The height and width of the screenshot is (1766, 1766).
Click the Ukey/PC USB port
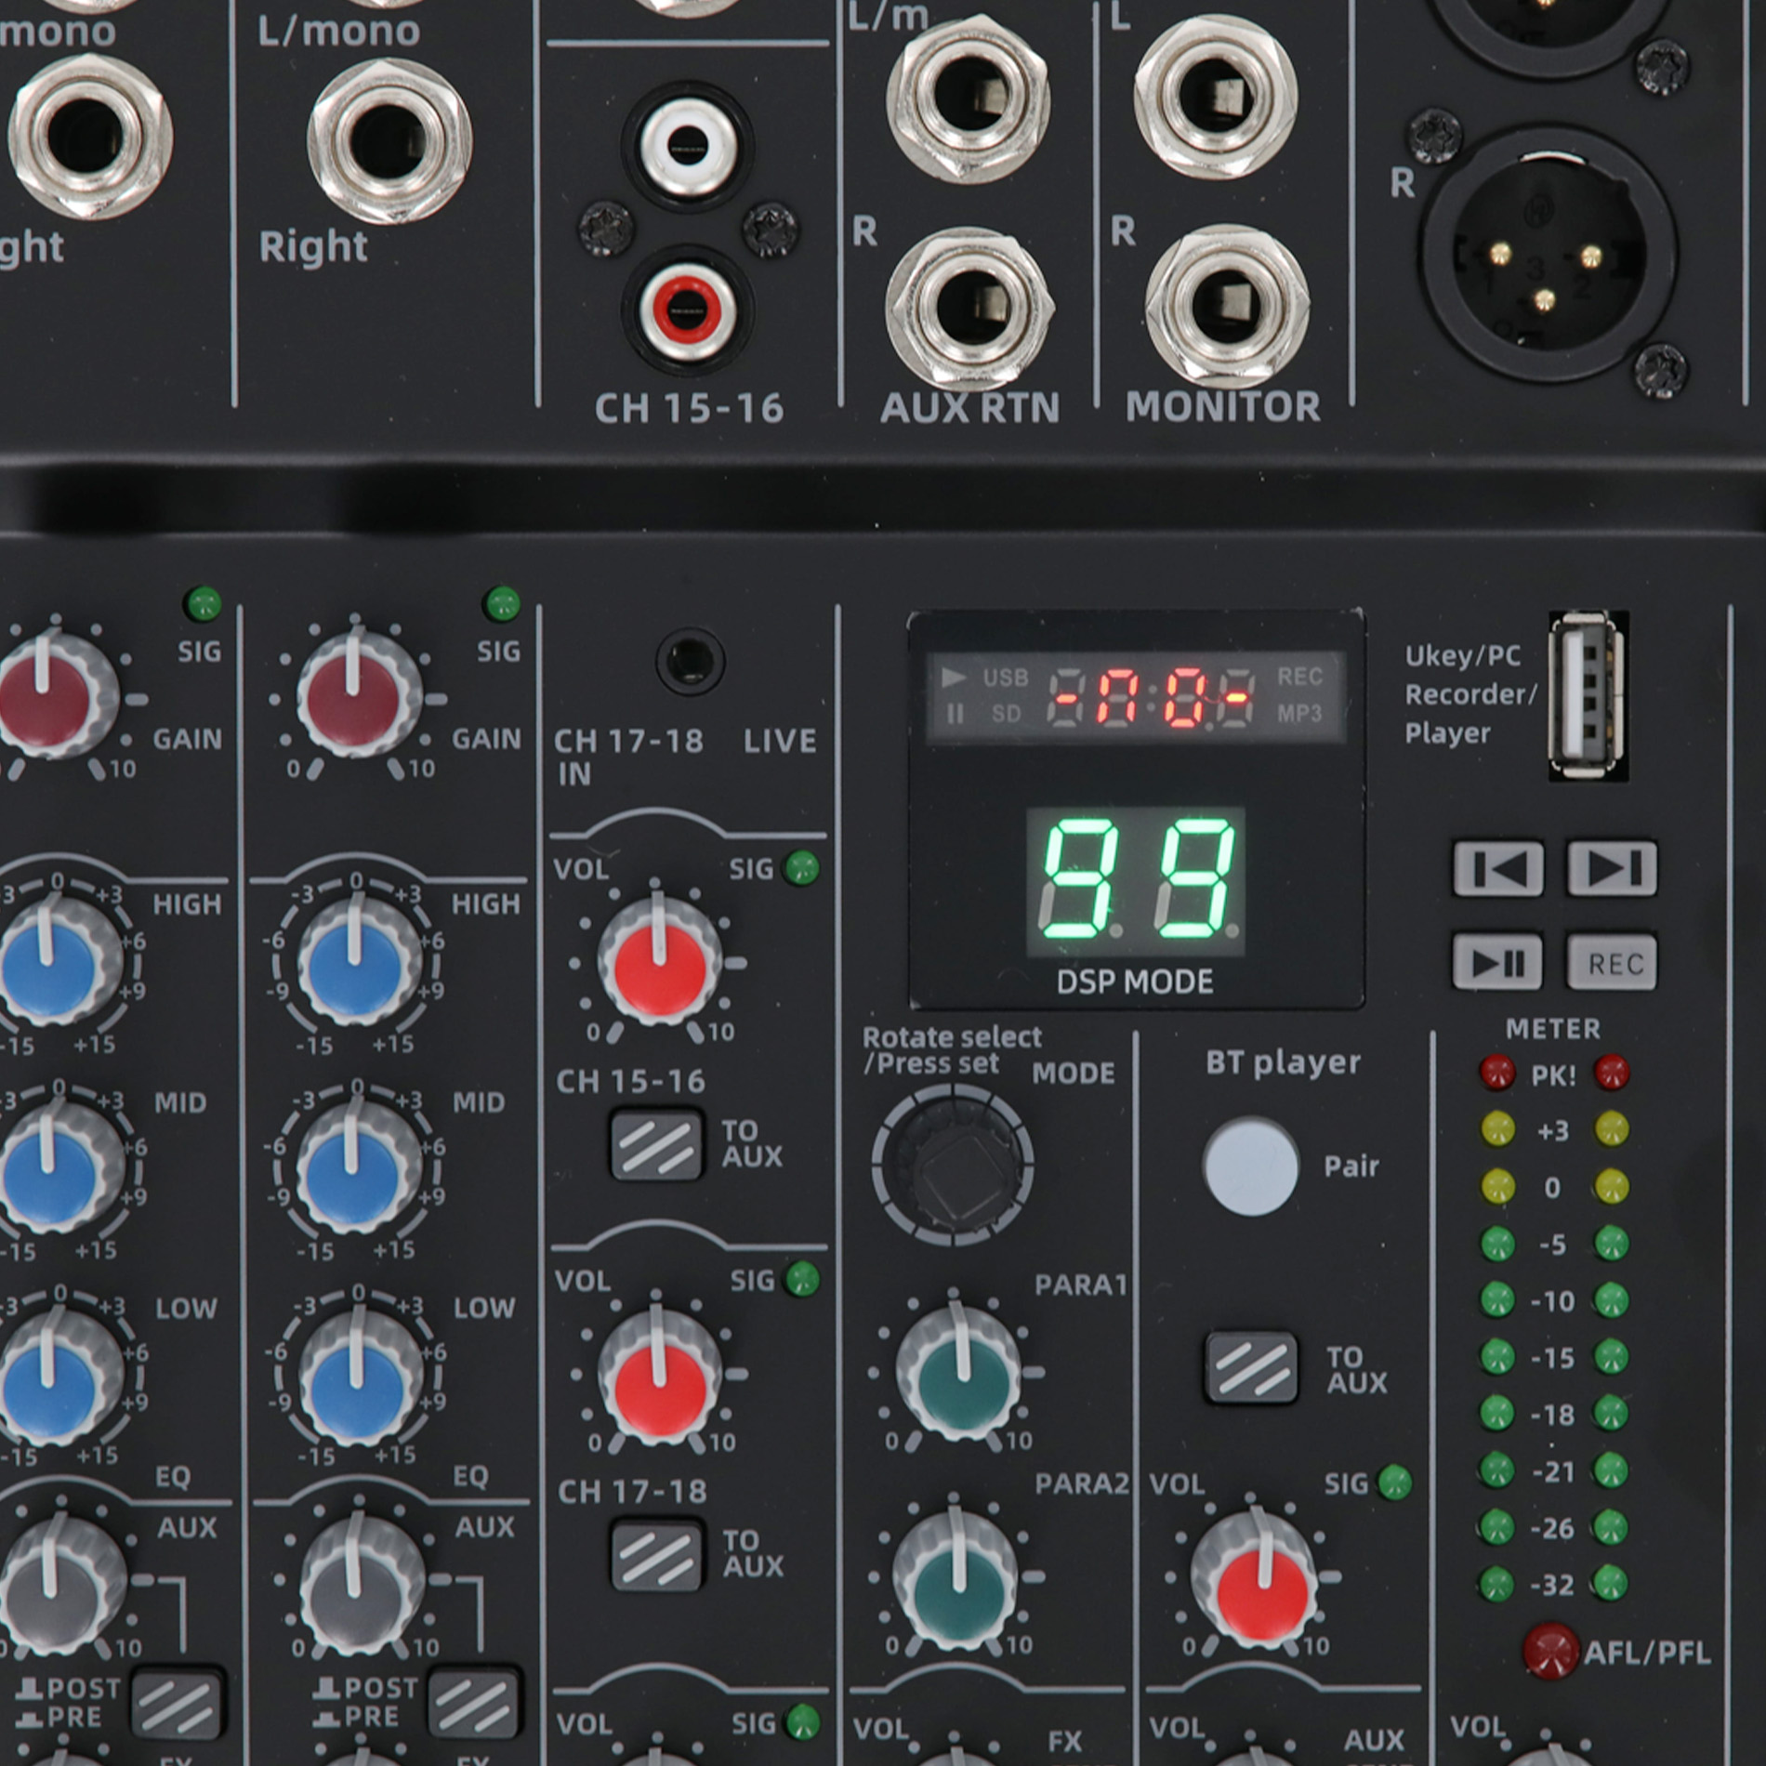coord(1587,694)
